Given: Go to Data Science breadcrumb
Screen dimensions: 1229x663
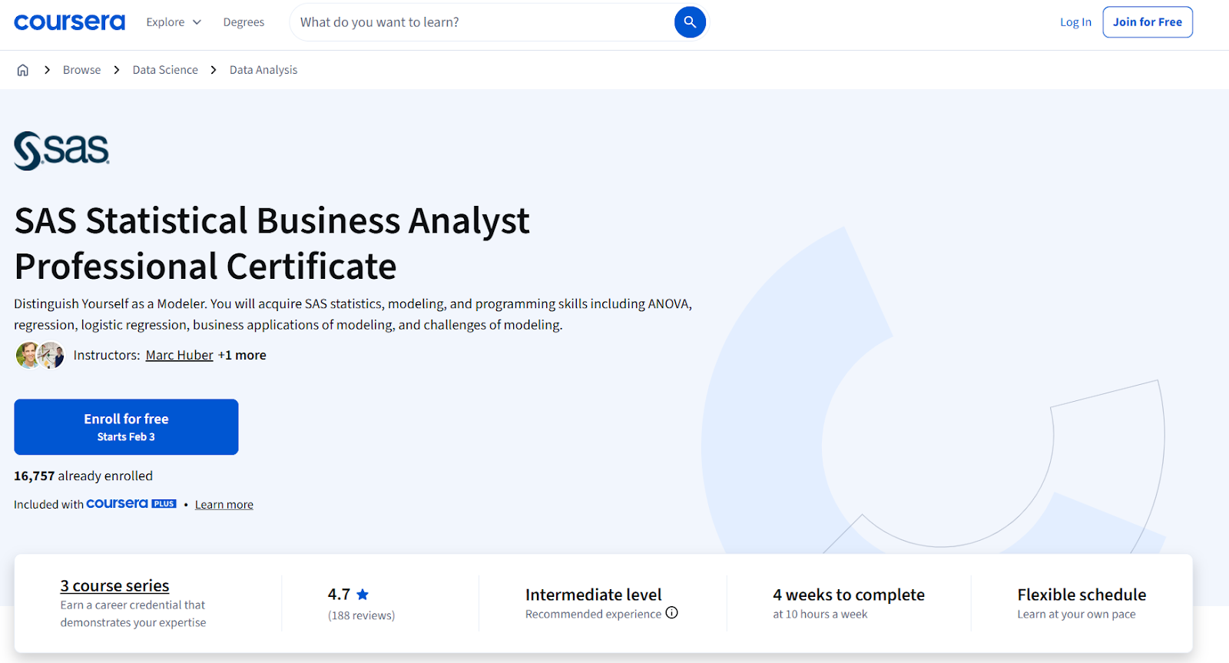Looking at the screenshot, I should click(165, 70).
